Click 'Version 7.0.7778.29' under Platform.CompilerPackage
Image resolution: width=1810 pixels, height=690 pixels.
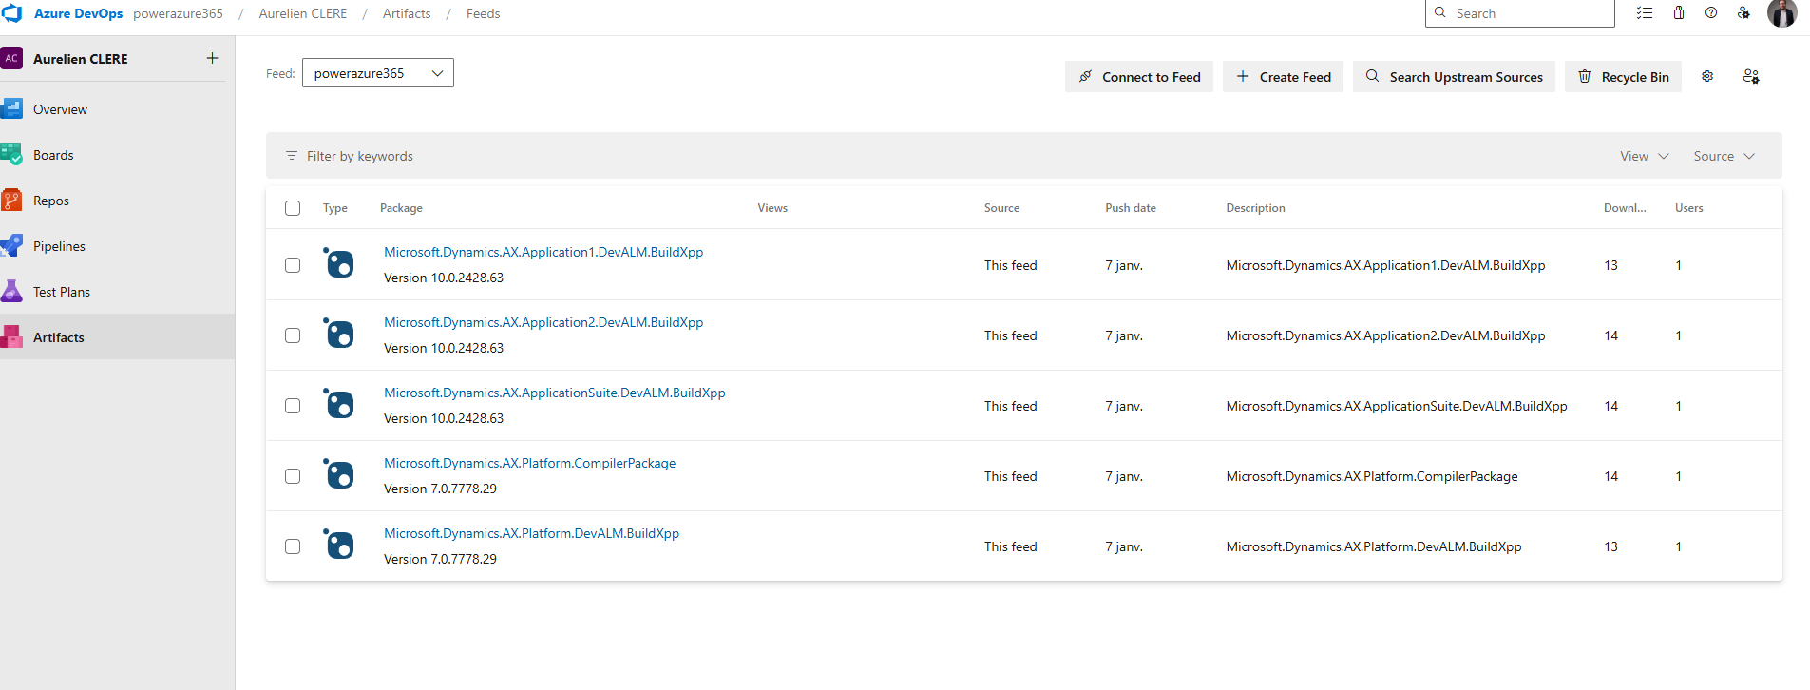point(440,489)
